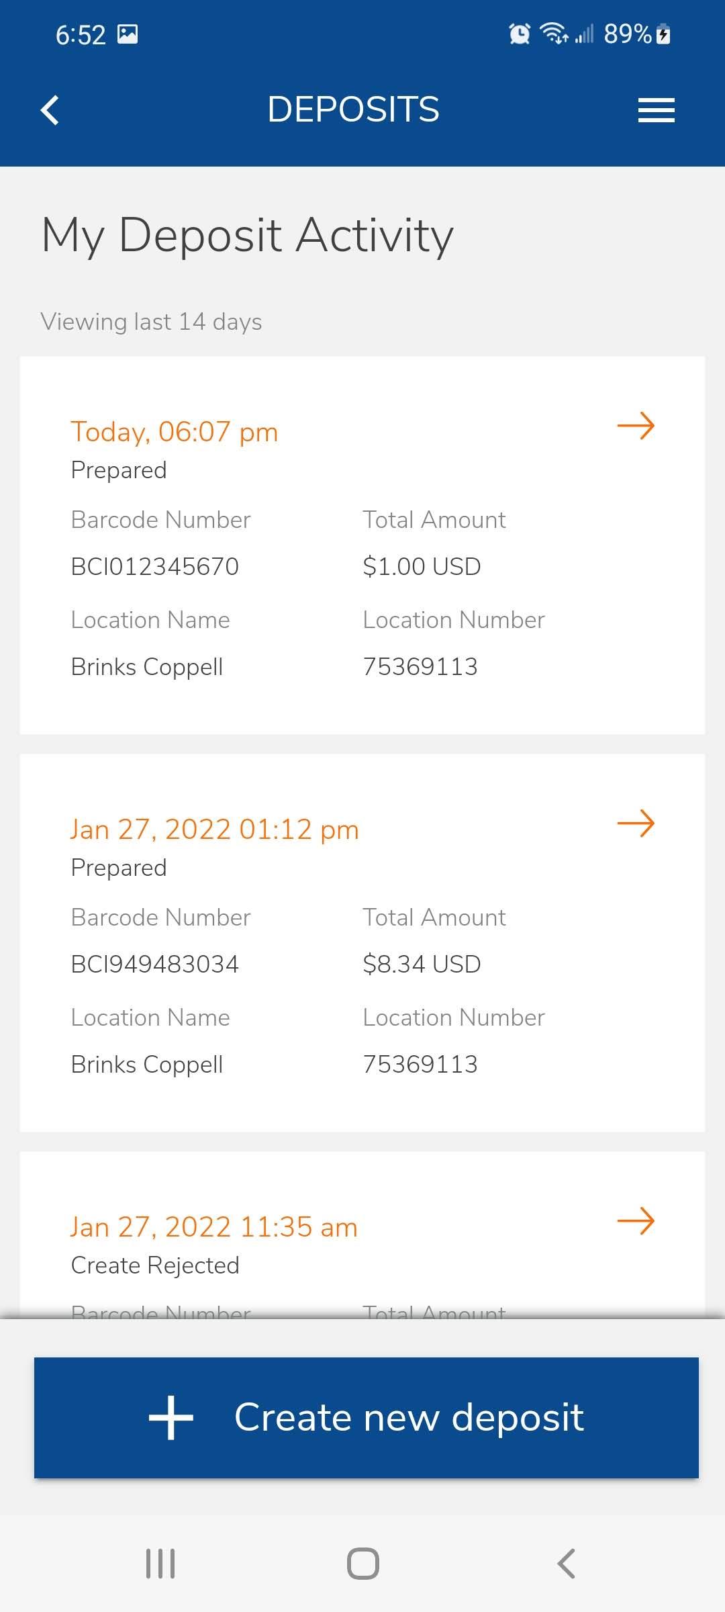Open details arrow for Today 06:07 pm deposit
The width and height of the screenshot is (725, 1612).
click(636, 426)
